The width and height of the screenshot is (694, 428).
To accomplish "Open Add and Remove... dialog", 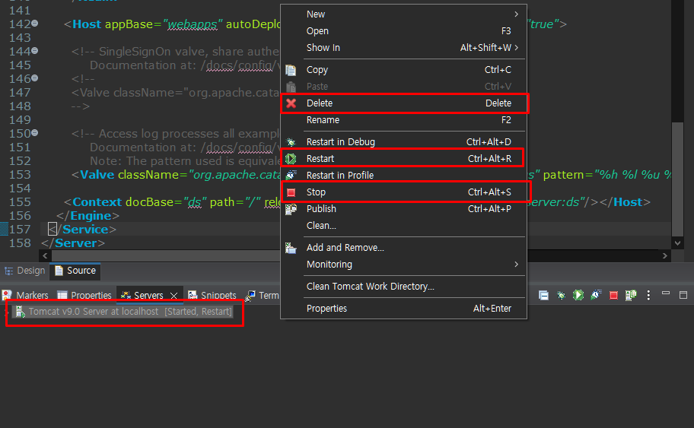I will tap(403, 248).
